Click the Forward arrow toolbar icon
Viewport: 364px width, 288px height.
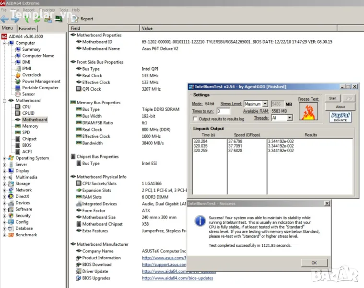point(15,19)
